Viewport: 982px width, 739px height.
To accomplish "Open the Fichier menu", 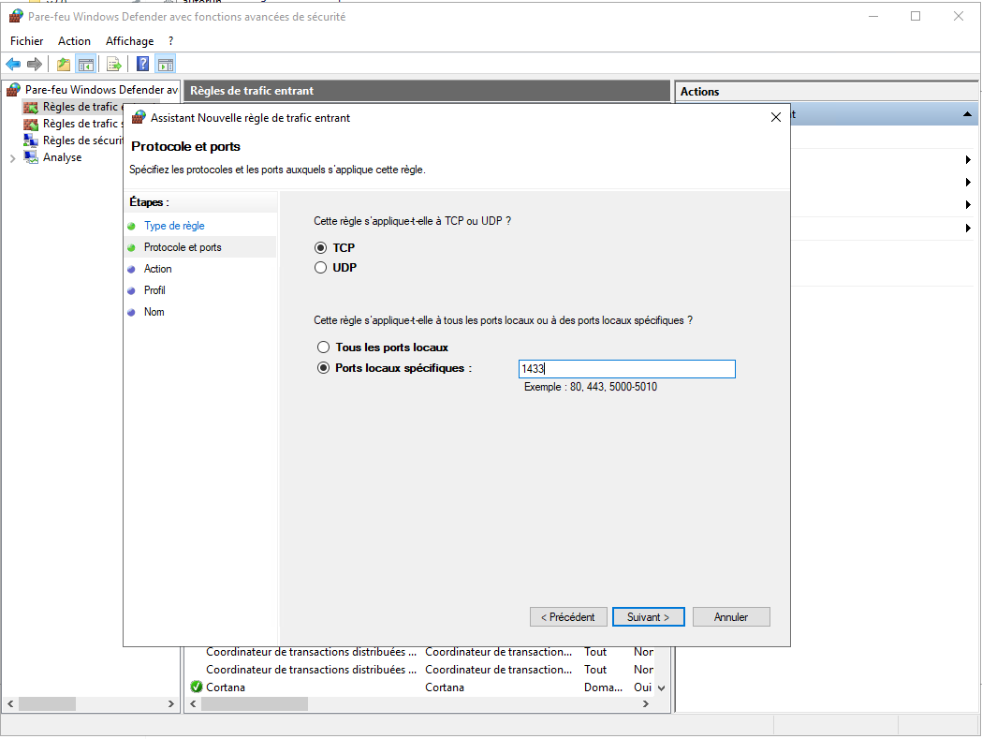I will pos(27,41).
